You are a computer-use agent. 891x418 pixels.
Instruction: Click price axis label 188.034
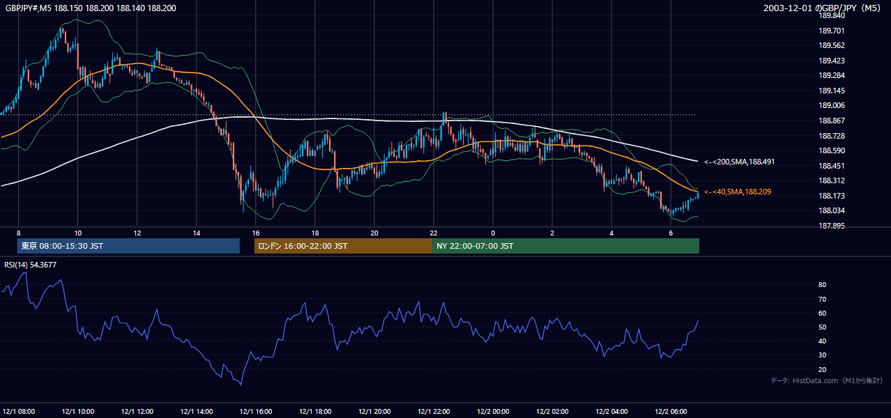pyautogui.click(x=831, y=210)
